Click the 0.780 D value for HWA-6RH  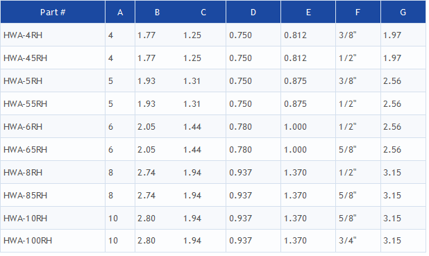tap(240, 127)
